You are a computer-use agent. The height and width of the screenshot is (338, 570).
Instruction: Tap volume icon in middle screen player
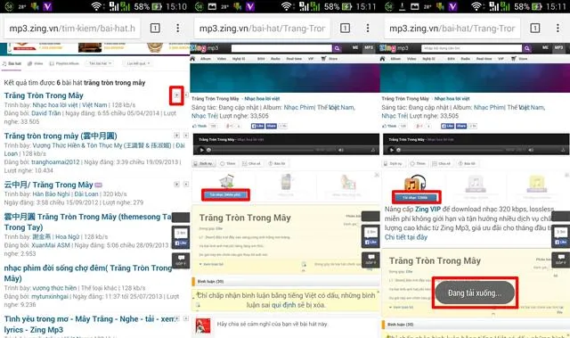(x=341, y=150)
